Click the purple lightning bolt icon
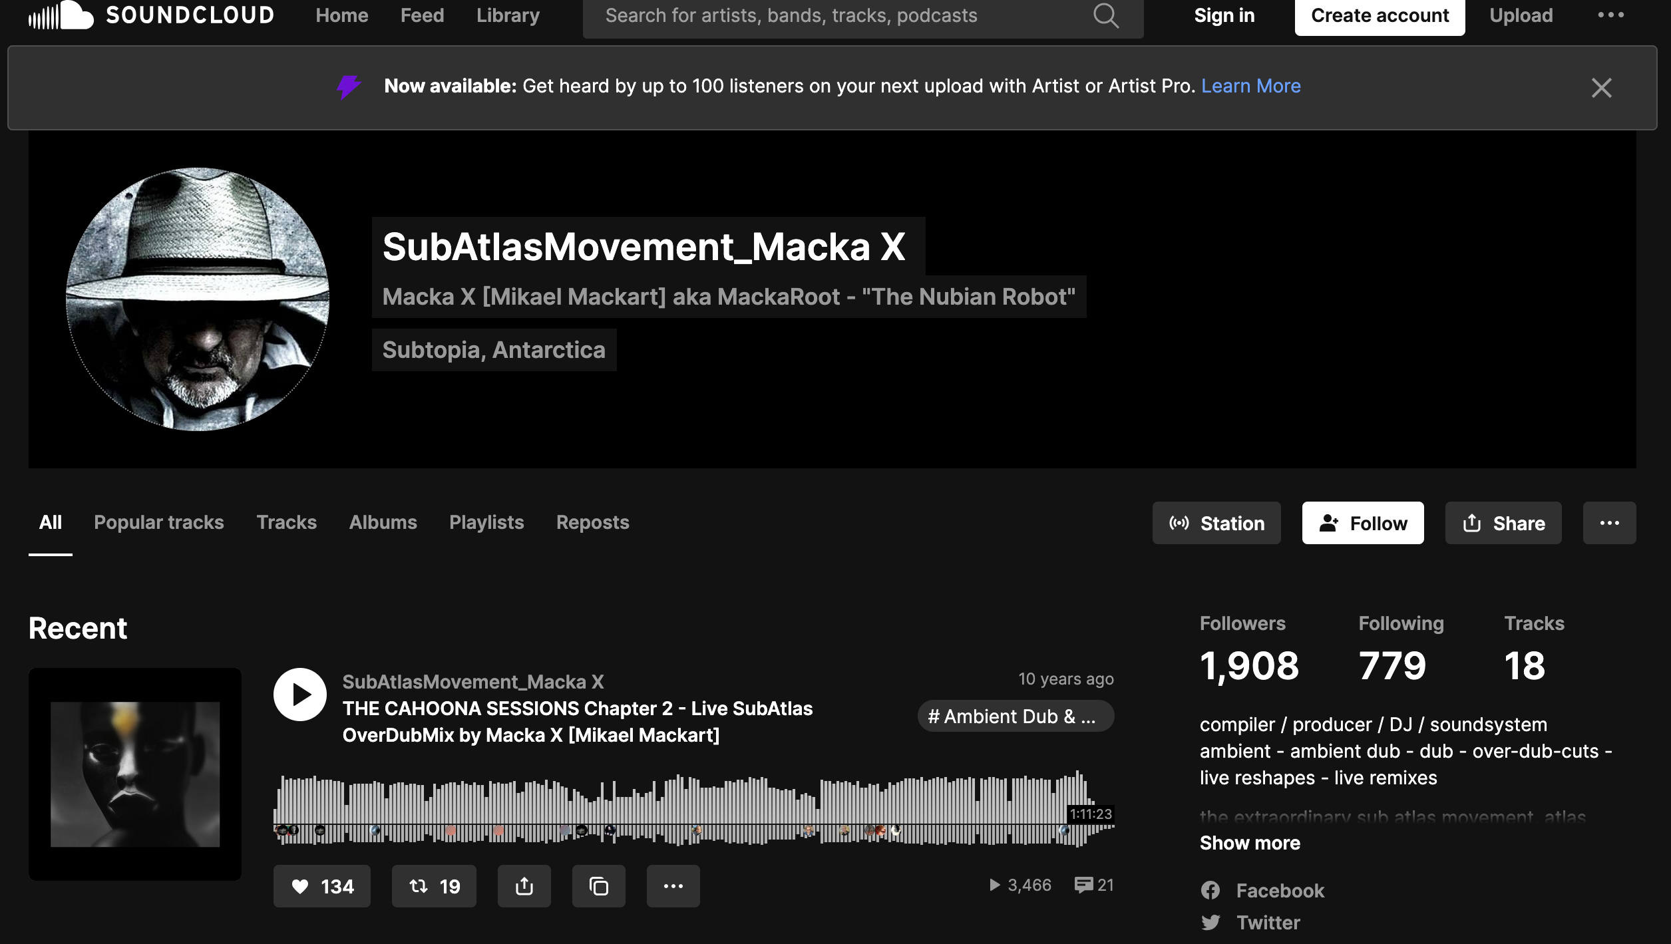1671x944 pixels. pos(349,86)
